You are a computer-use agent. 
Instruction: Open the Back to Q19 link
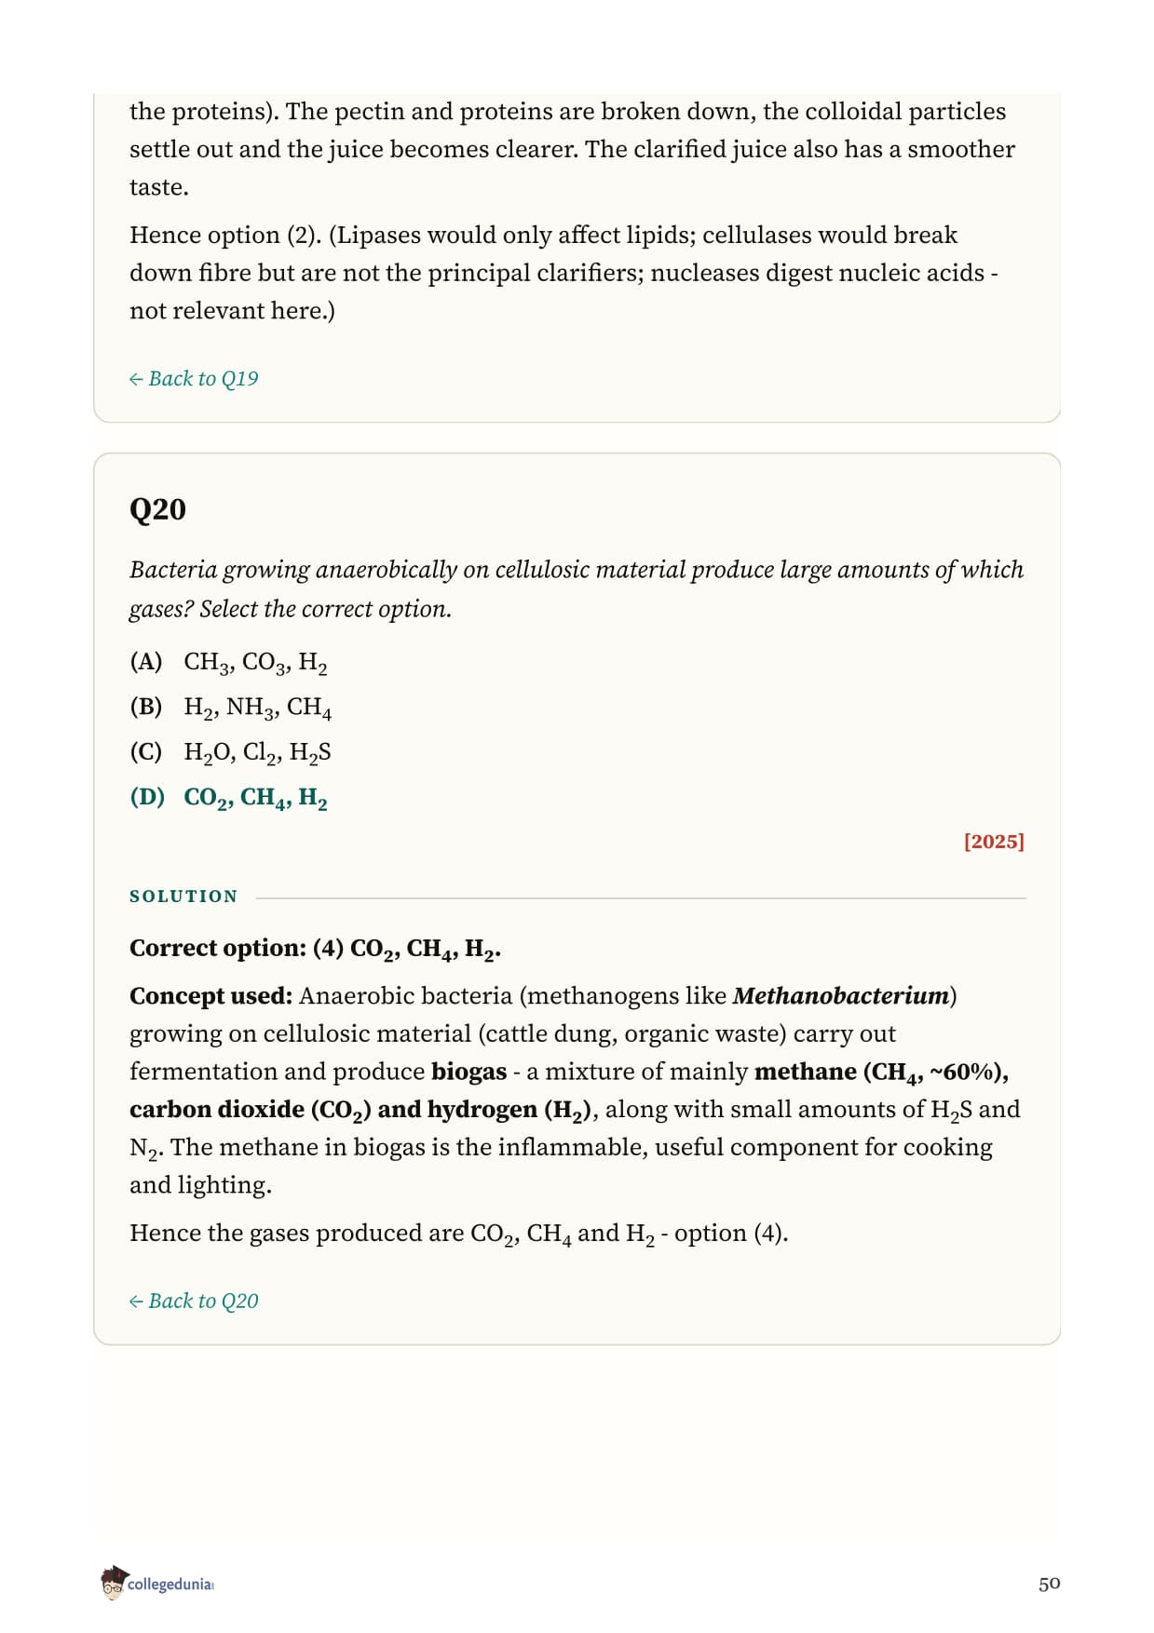(x=194, y=379)
